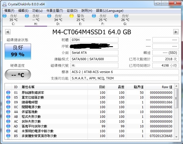Screen dimensions: 183x144
Task: Click status icon of attribute AC row
Action: tap(8, 121)
